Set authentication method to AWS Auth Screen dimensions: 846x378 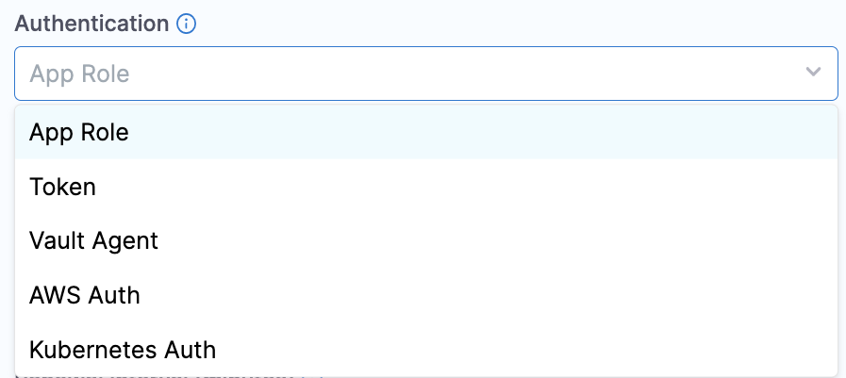coord(85,295)
